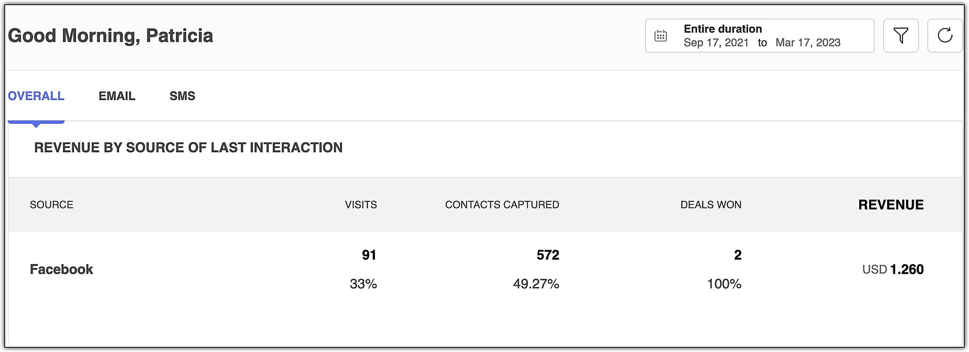This screenshot has height=352, width=969.
Task: Click the filter funnel icon
Action: 901,35
